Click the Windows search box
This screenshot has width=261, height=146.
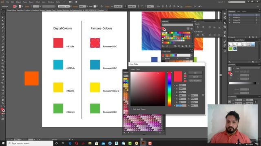click(x=30, y=143)
